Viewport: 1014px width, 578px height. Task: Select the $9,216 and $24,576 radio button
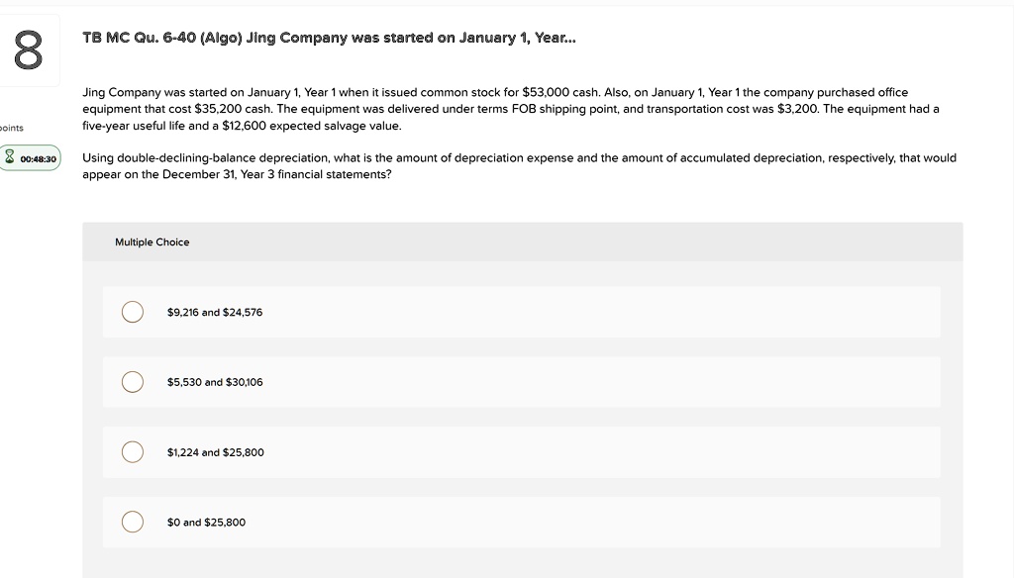coord(133,312)
